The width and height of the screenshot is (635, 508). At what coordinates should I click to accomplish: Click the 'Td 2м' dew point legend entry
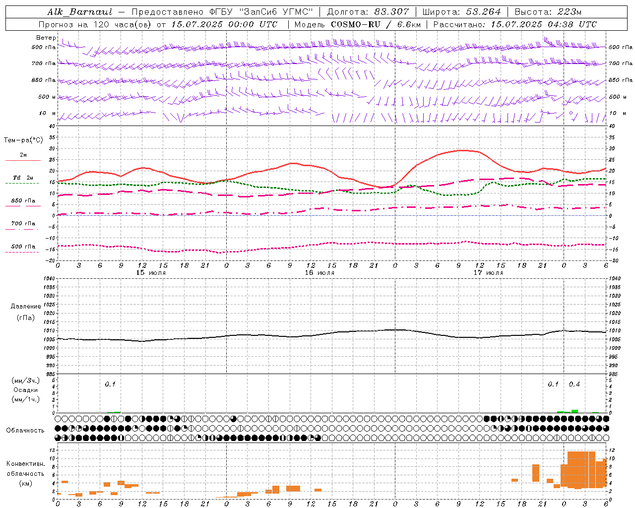click(x=23, y=178)
